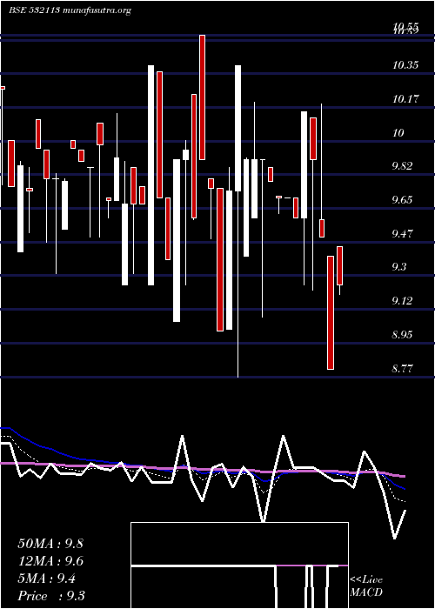Click the 9.3 price axis label
The width and height of the screenshot is (435, 609).
pyautogui.click(x=399, y=267)
